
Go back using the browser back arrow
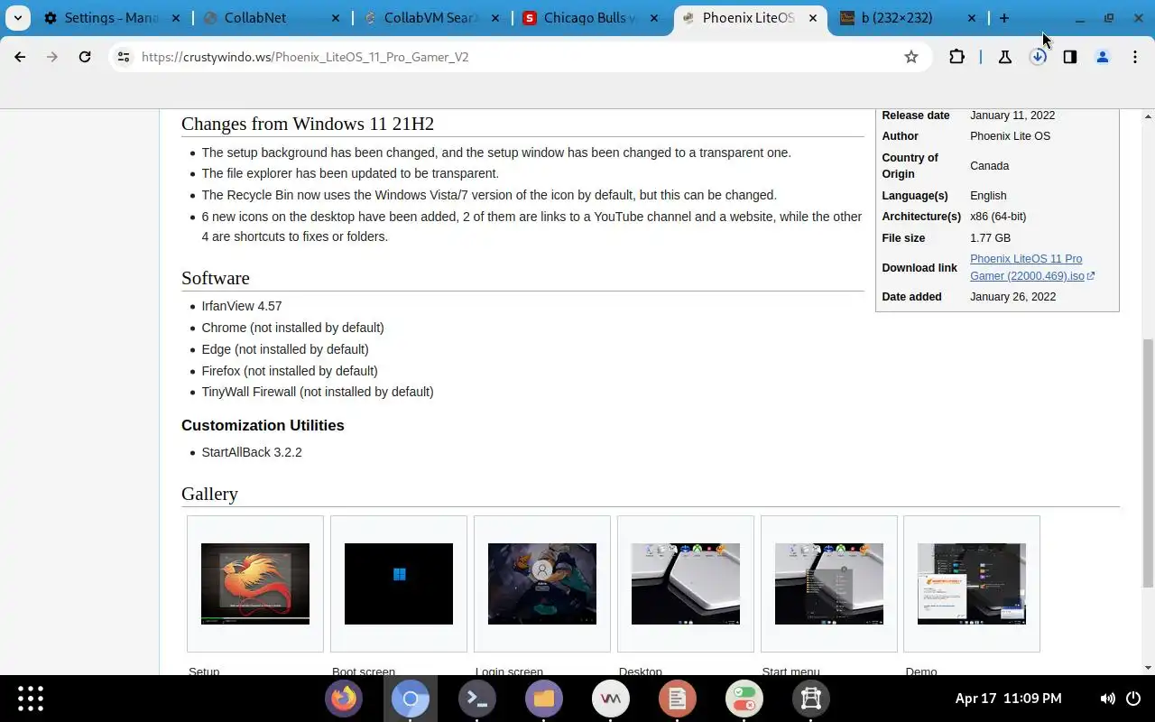pyautogui.click(x=20, y=57)
